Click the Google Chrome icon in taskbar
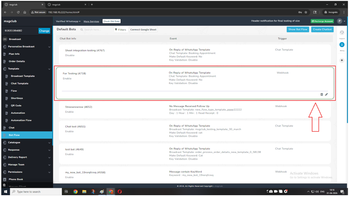This screenshot has width=349, height=197. (x=75, y=192)
